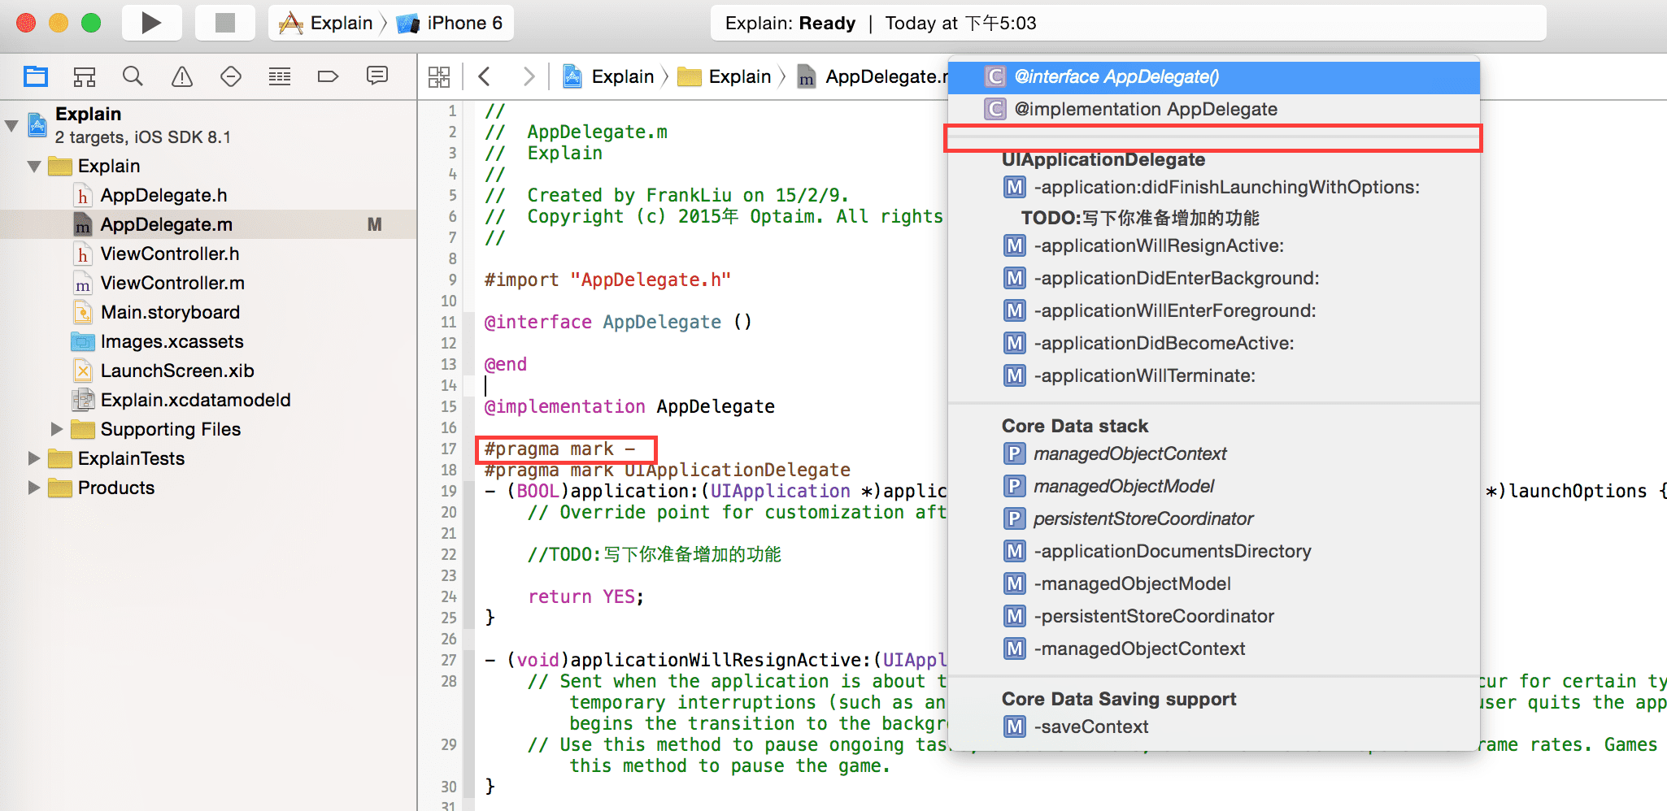This screenshot has height=811, width=1667.
Task: Expand the Products folder
Action: click(x=34, y=487)
